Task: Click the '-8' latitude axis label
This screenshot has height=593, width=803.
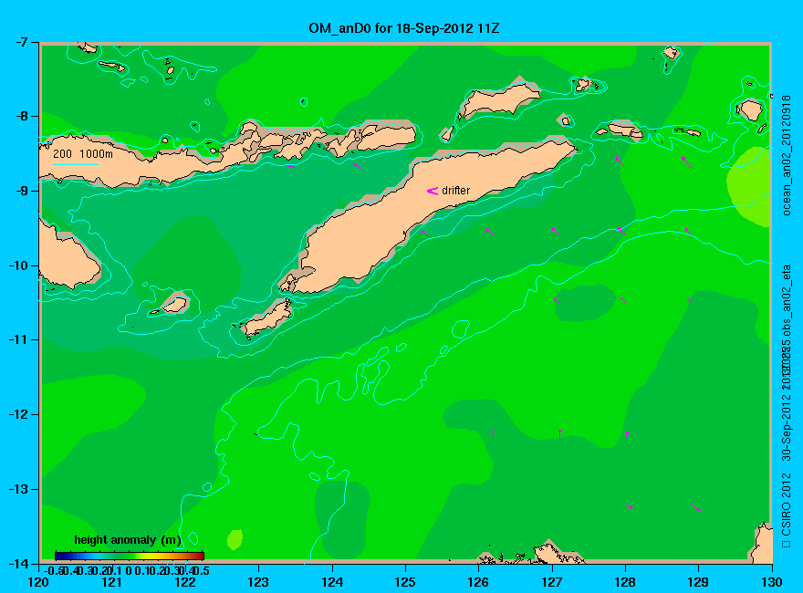Action: coord(22,116)
